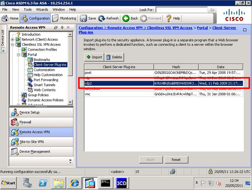Open the Window menu
This screenshot has height=190, width=252.
tap(59, 10)
